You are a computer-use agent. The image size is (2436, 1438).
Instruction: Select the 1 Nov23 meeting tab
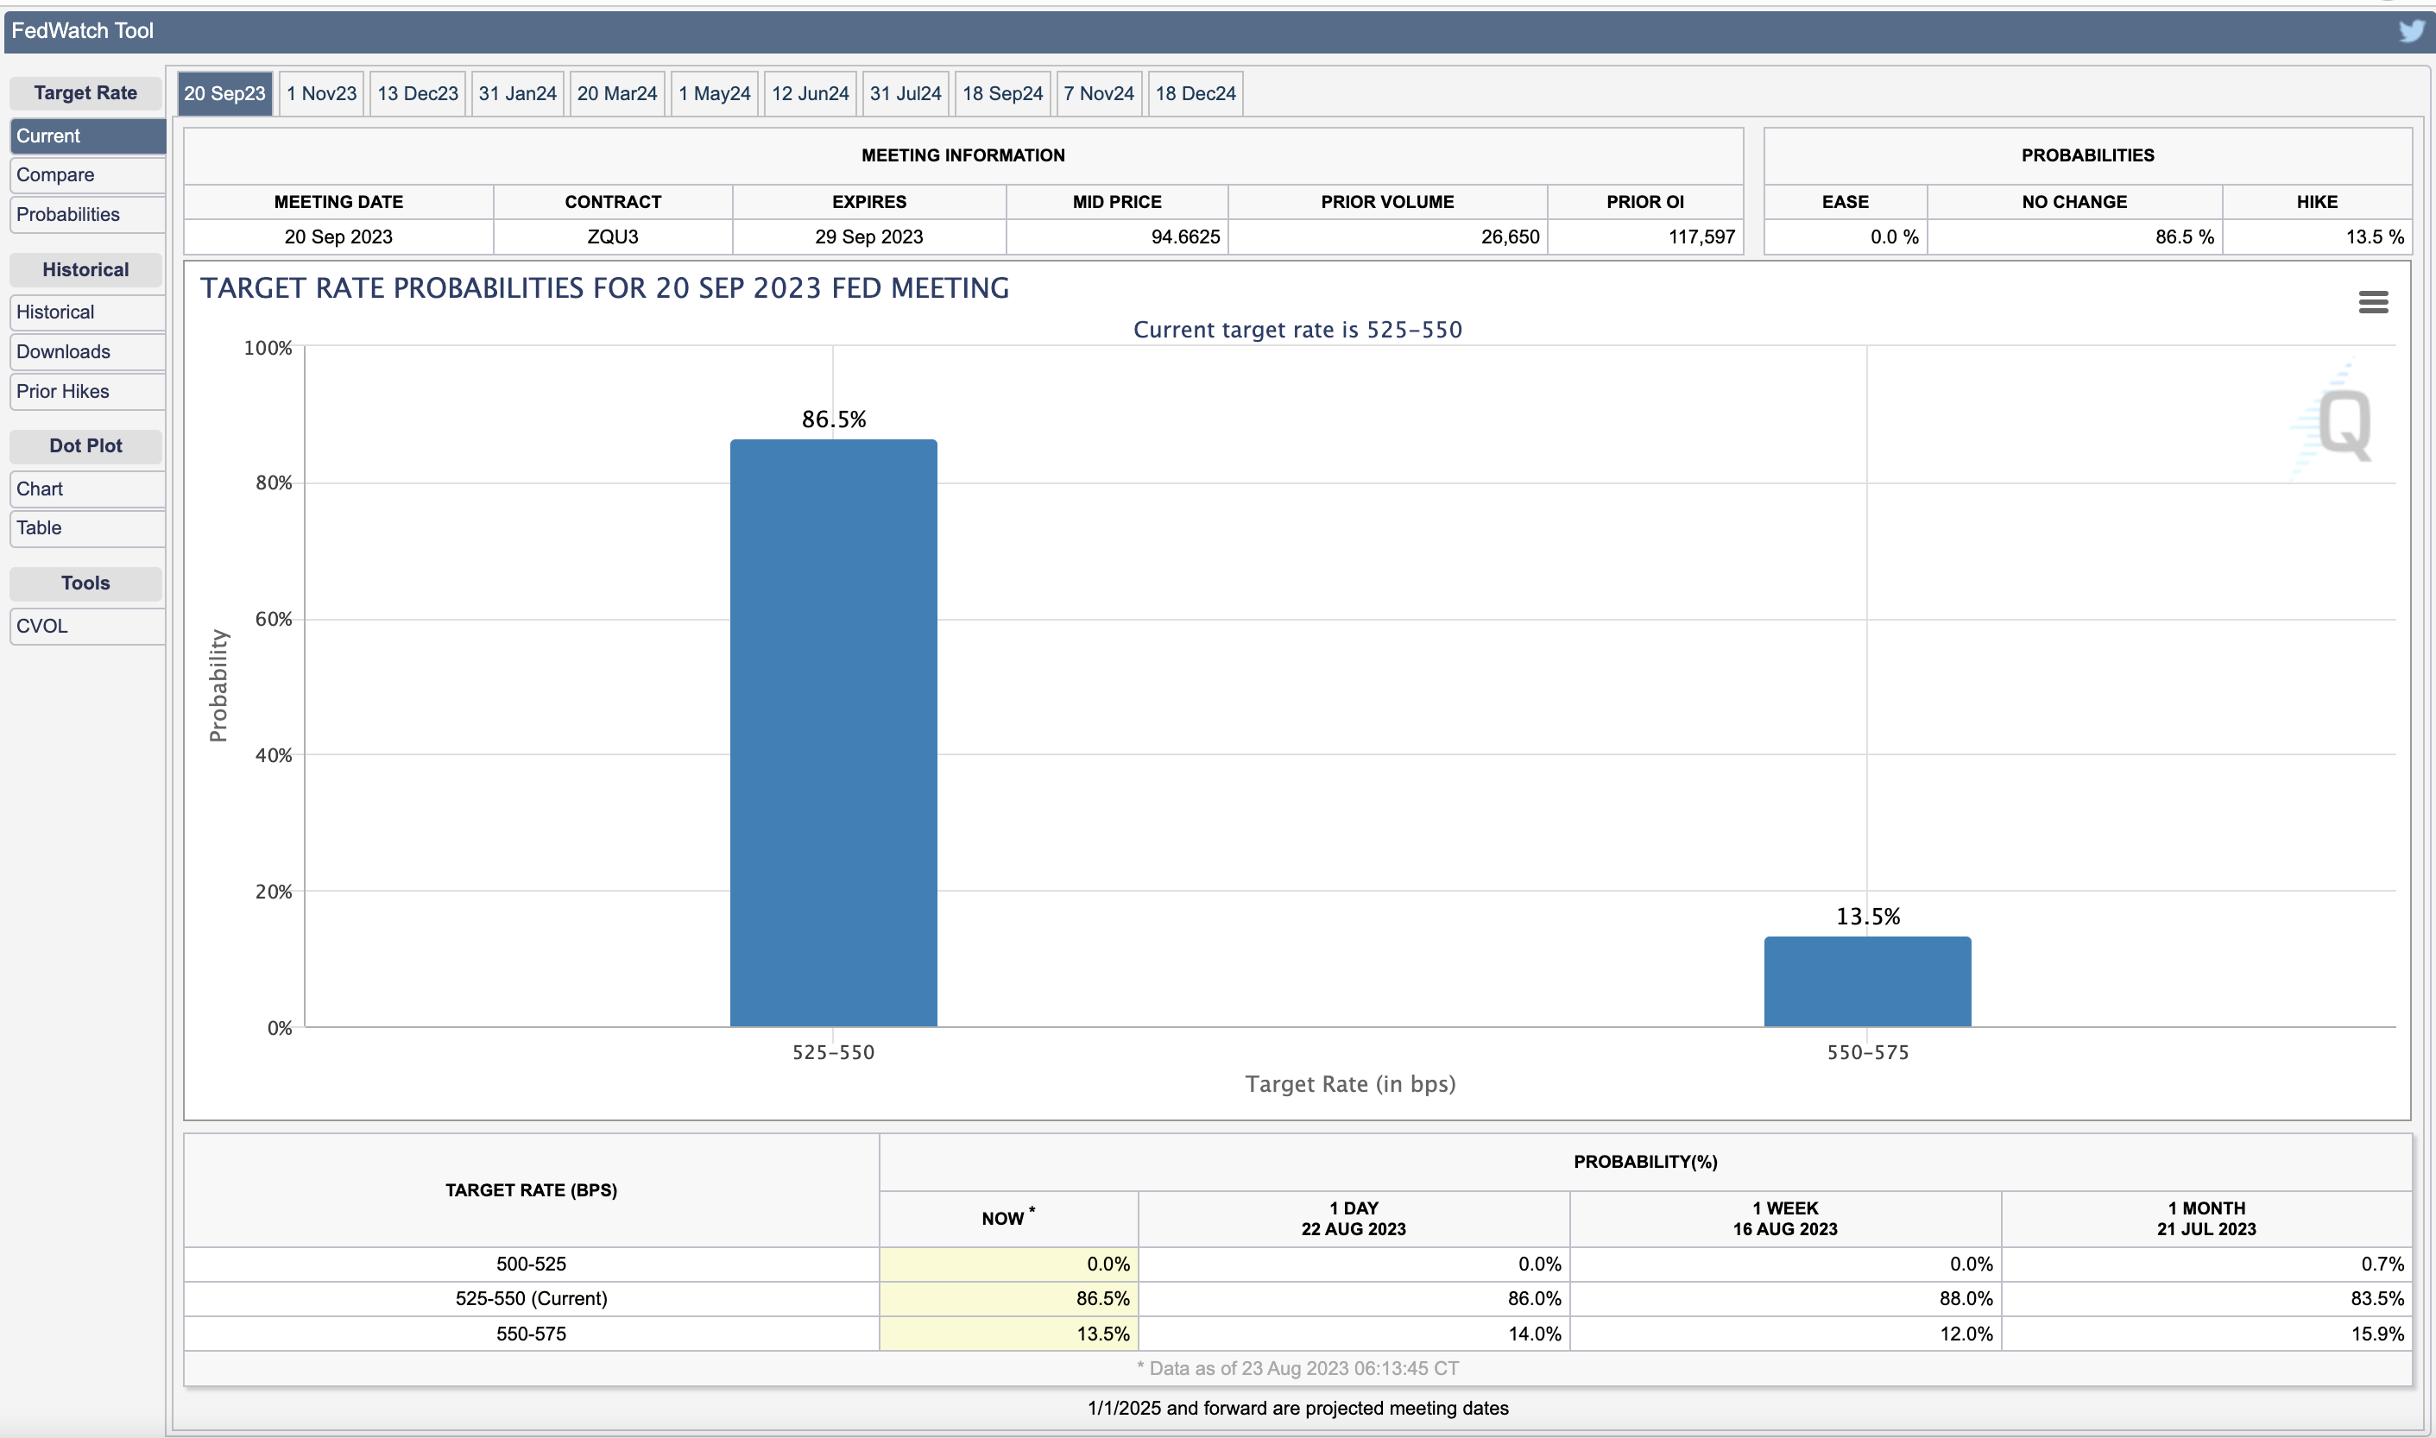(322, 94)
